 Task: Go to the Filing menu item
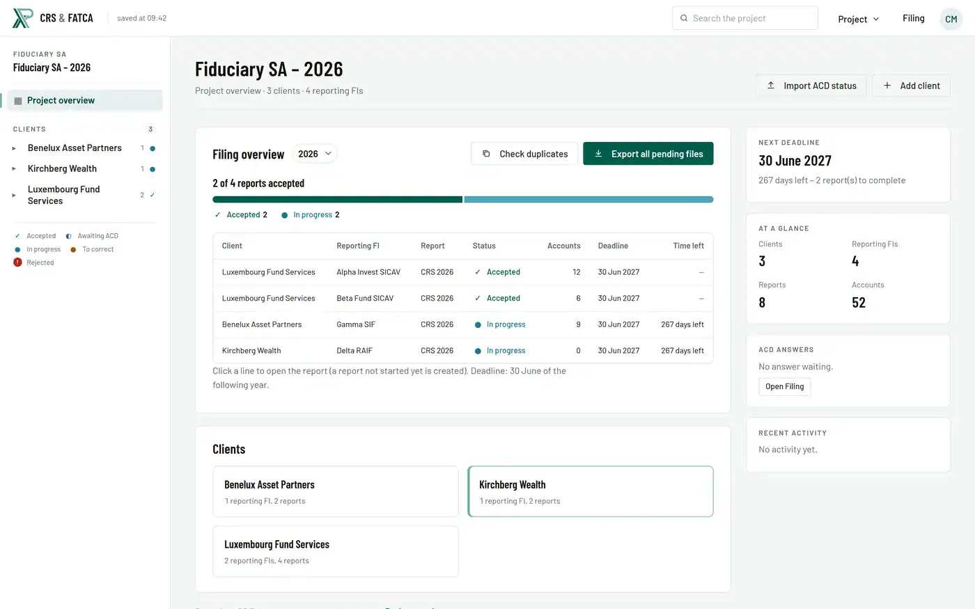(x=913, y=18)
